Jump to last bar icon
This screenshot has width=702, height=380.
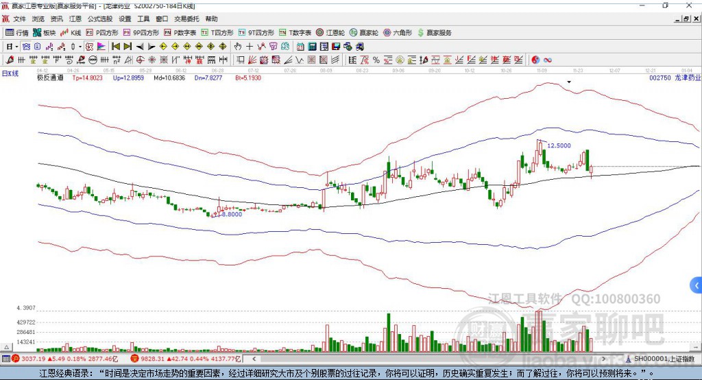point(128,46)
